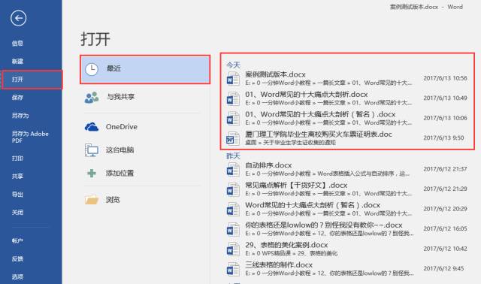Click the path 桌面 » 关于毕业生学生证收缴的通知
Screen dimensions: 481x284
(x=290, y=143)
